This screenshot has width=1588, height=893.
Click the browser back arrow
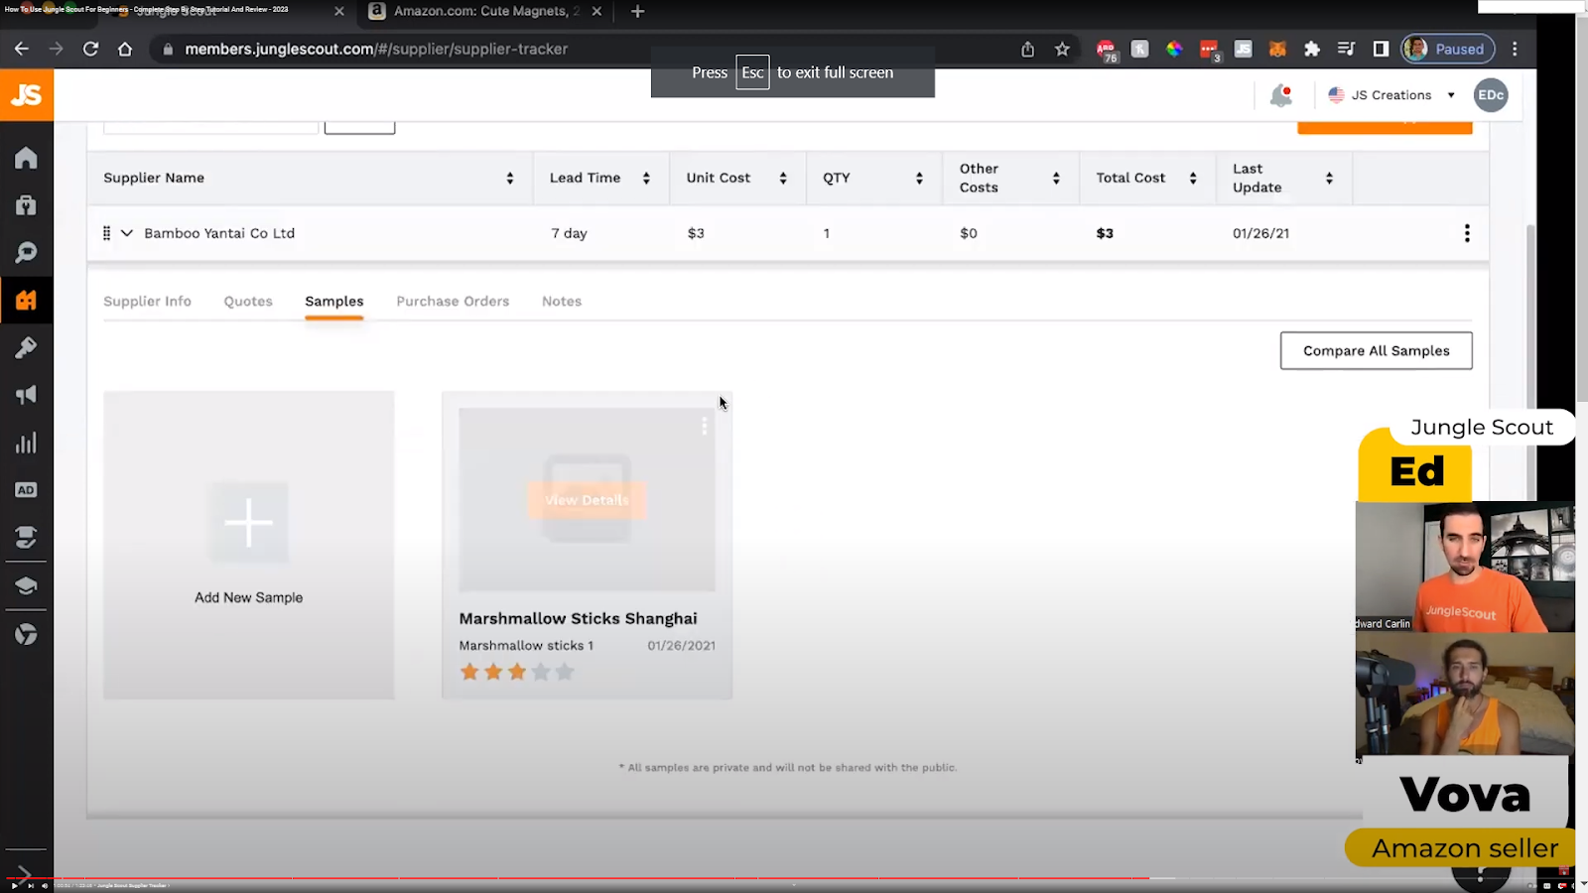pos(22,49)
